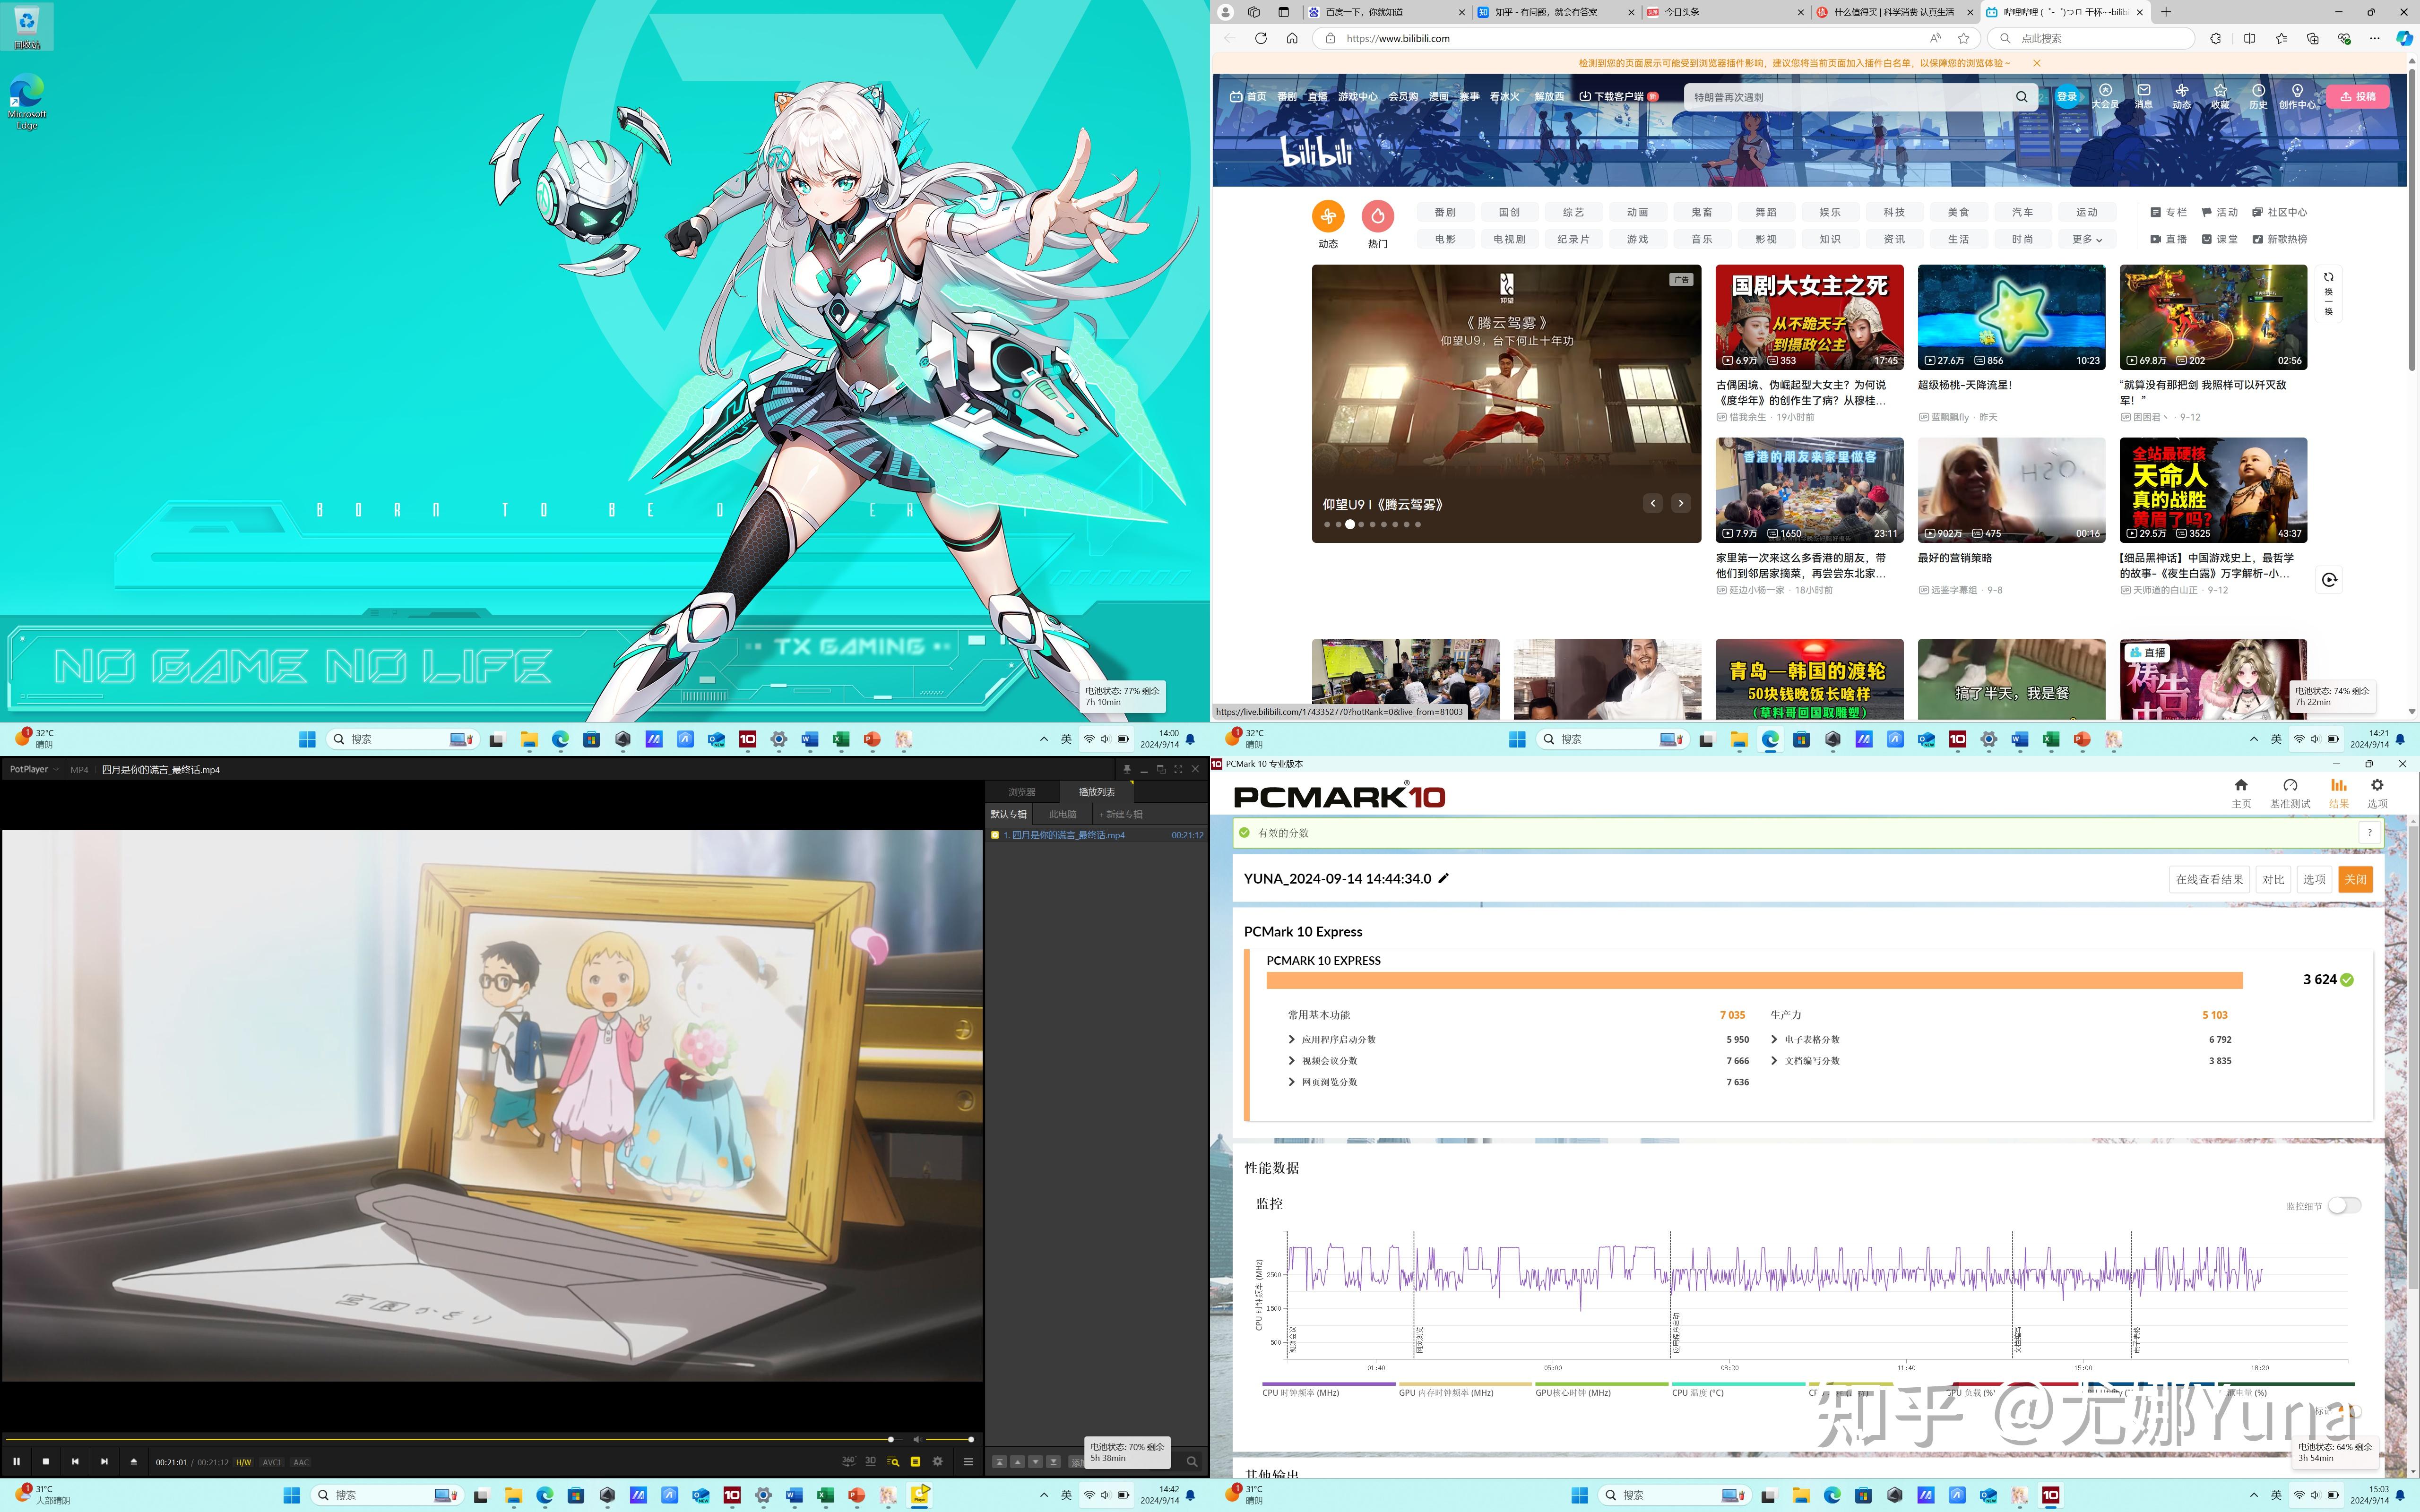Screen dimensions: 2420x1512
Task: Expand bilibili 更多 categories dropdown
Action: tap(2086, 239)
